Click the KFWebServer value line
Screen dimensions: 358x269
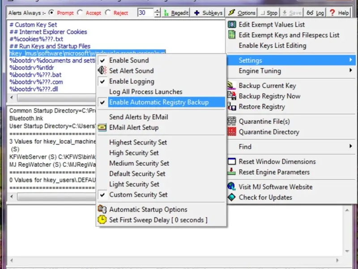tap(52, 156)
